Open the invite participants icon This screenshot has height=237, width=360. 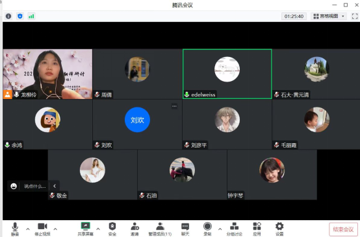(x=135, y=229)
